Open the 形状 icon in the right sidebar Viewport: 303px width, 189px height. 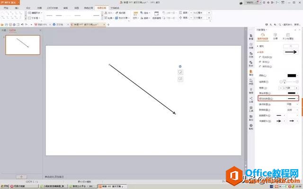coord(251,64)
